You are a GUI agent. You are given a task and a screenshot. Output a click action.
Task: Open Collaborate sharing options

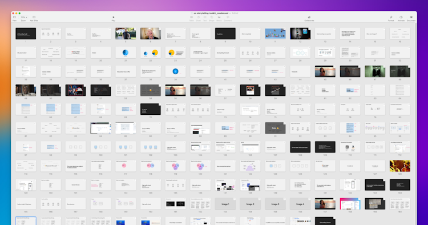[x=309, y=18]
